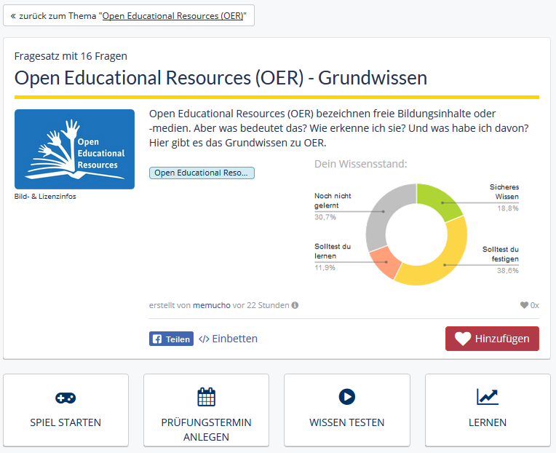The image size is (556, 453).
Task: Click the back chevron icon at top
Action: (13, 15)
